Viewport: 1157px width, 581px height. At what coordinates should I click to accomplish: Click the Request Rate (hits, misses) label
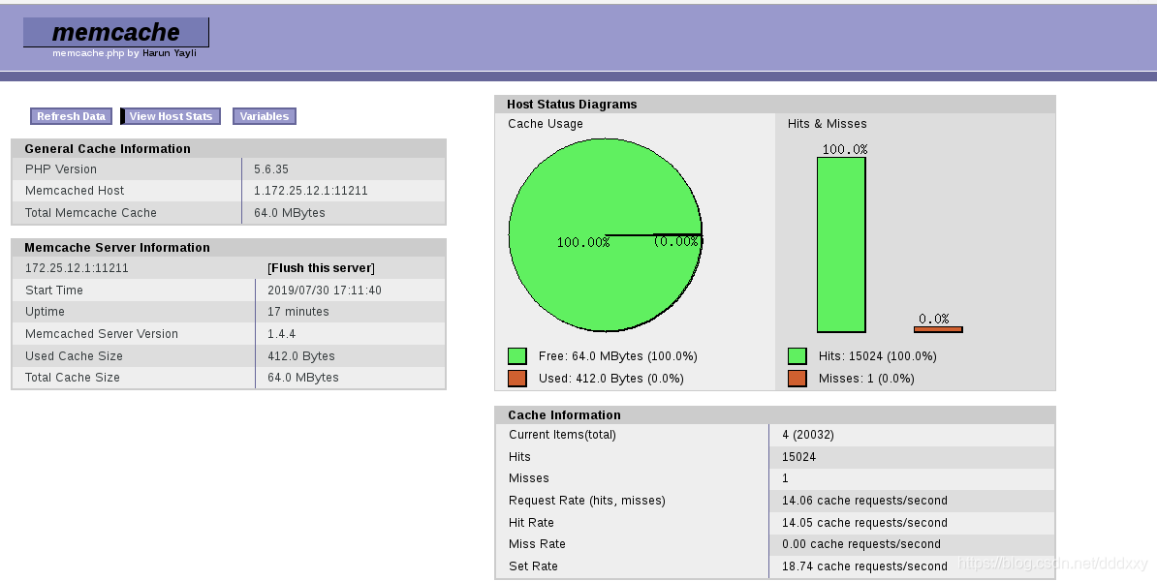pos(586,500)
